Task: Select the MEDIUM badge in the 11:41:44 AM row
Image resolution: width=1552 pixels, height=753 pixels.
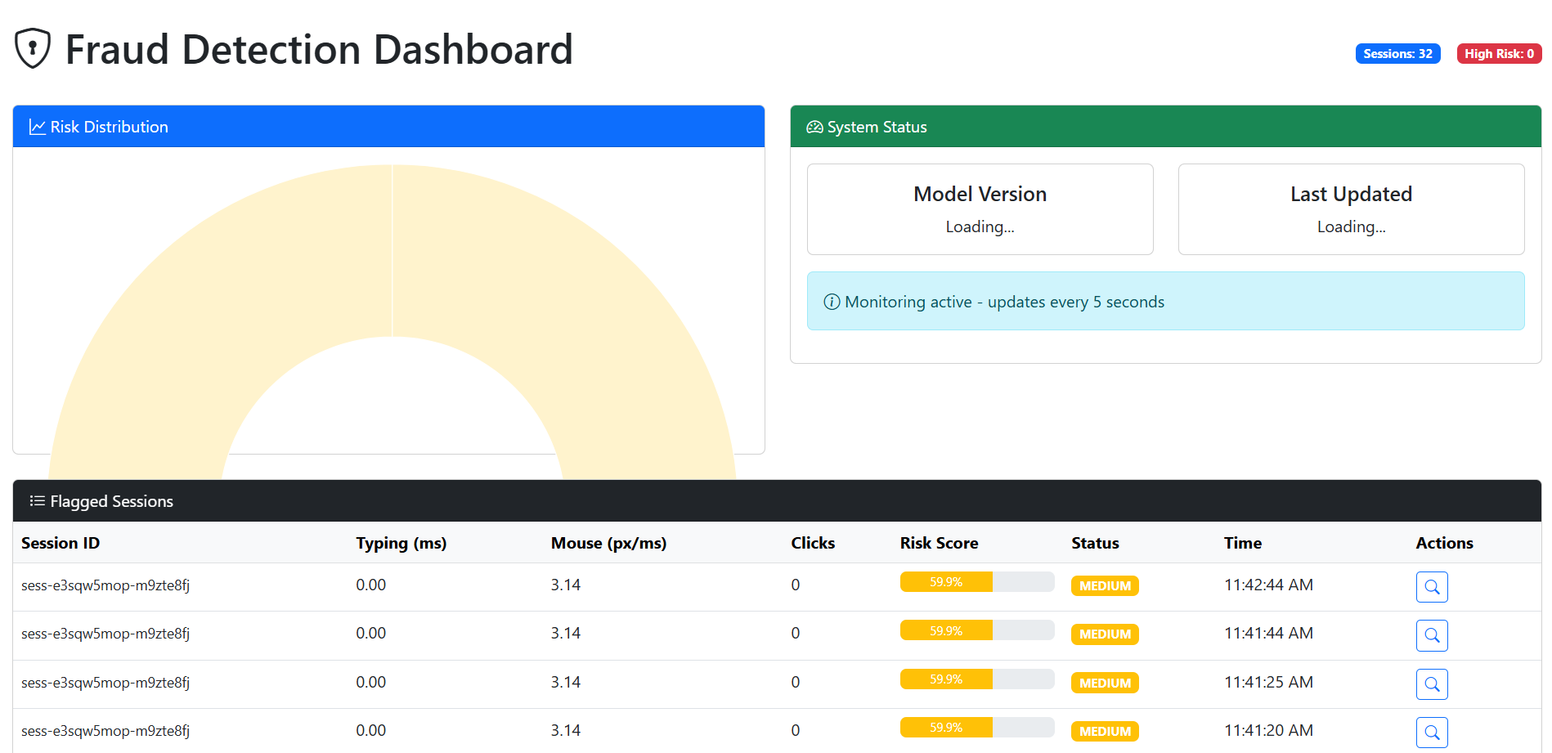Action: 1105,634
